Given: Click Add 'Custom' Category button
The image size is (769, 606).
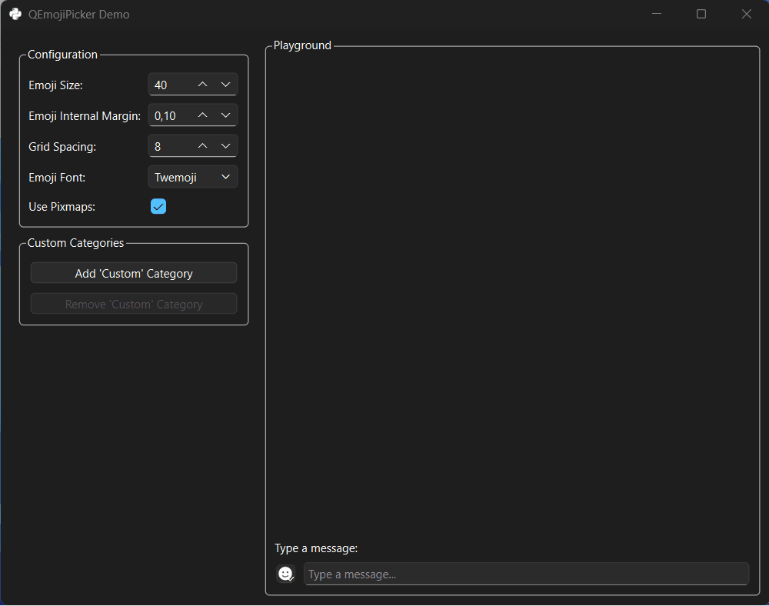Looking at the screenshot, I should pos(134,273).
